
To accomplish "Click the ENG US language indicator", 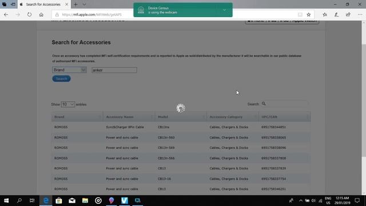I will 328,201.
